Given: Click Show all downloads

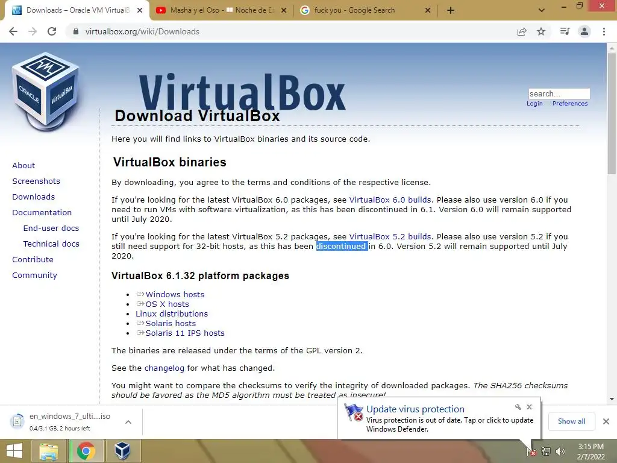Looking at the screenshot, I should (571, 421).
